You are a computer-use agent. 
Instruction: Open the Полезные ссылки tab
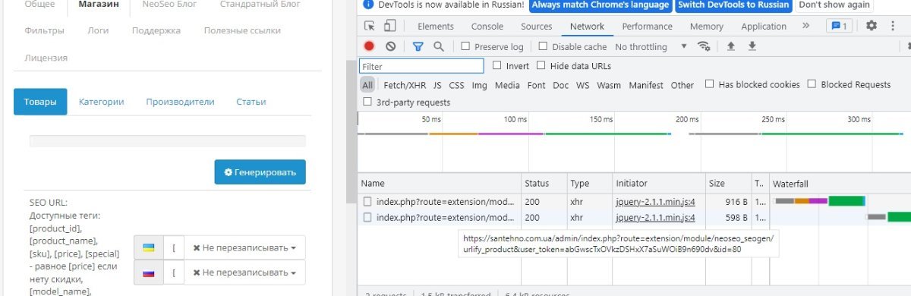point(242,30)
